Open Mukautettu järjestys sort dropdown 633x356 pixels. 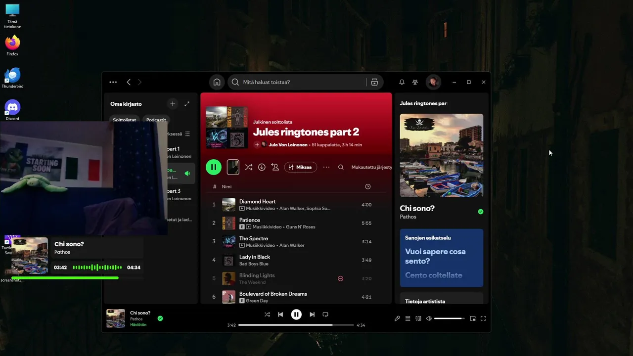coord(371,167)
